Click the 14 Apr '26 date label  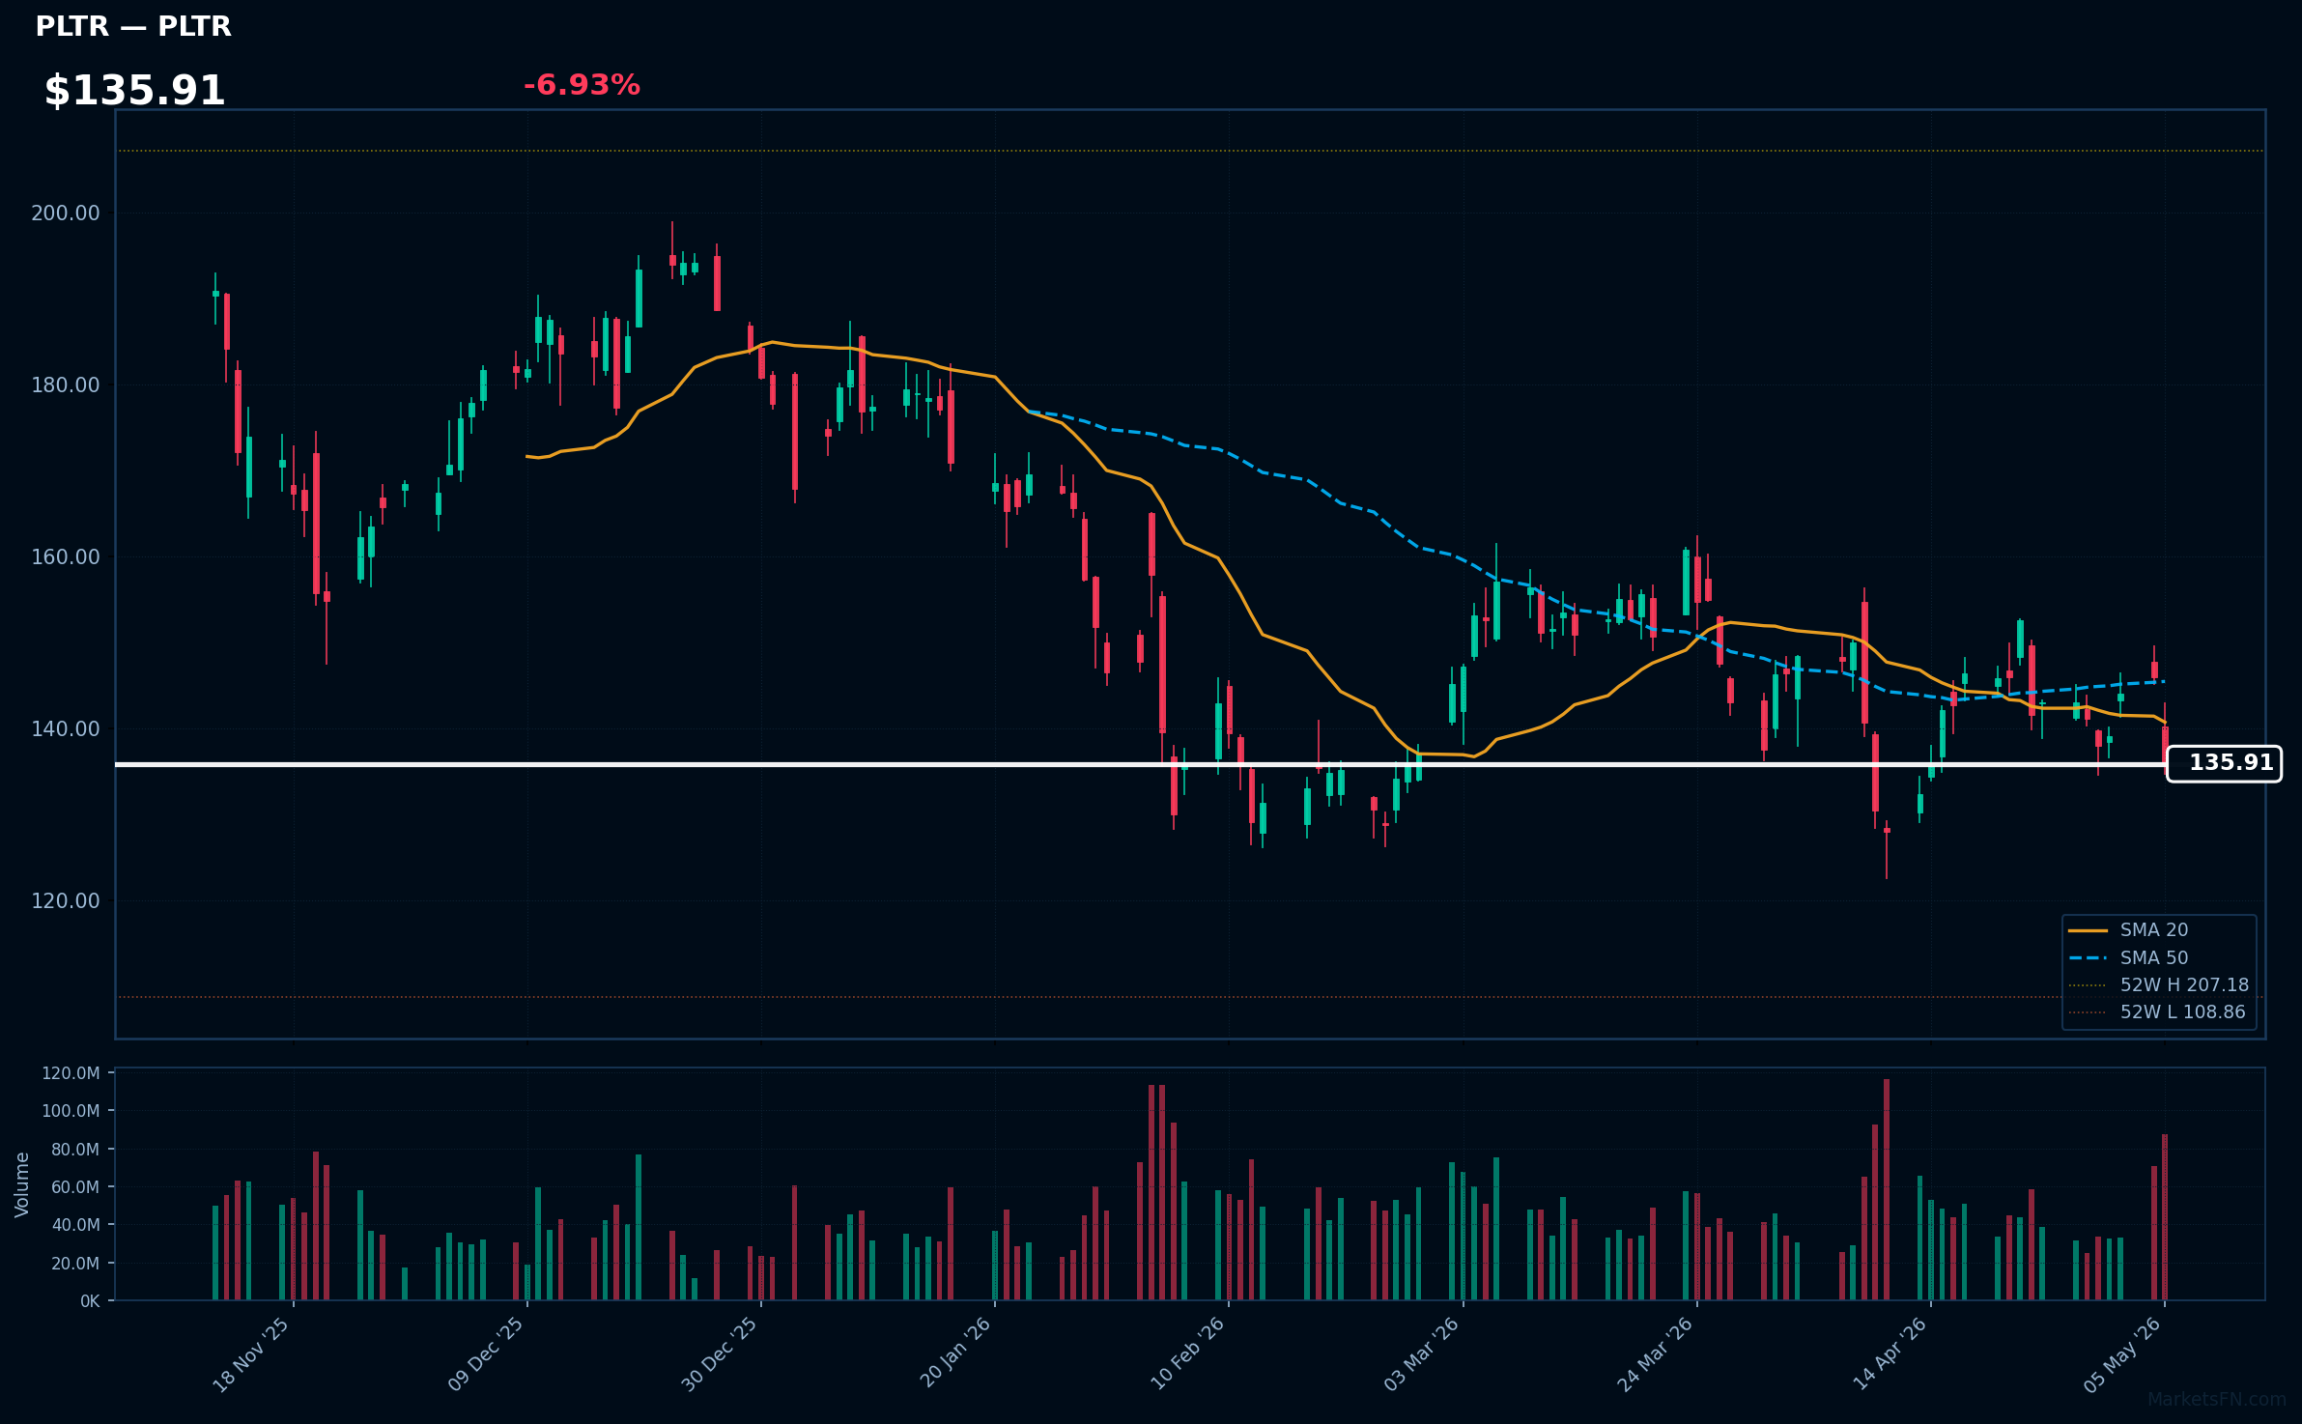coord(1890,1353)
